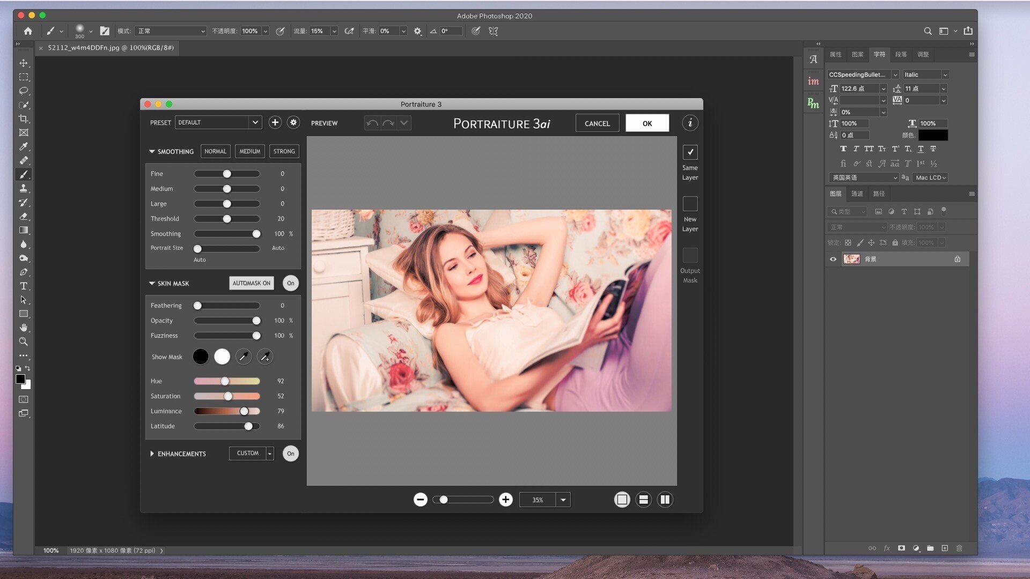Image resolution: width=1030 pixels, height=579 pixels.
Task: Enable the Output Mask checkbox
Action: point(690,256)
